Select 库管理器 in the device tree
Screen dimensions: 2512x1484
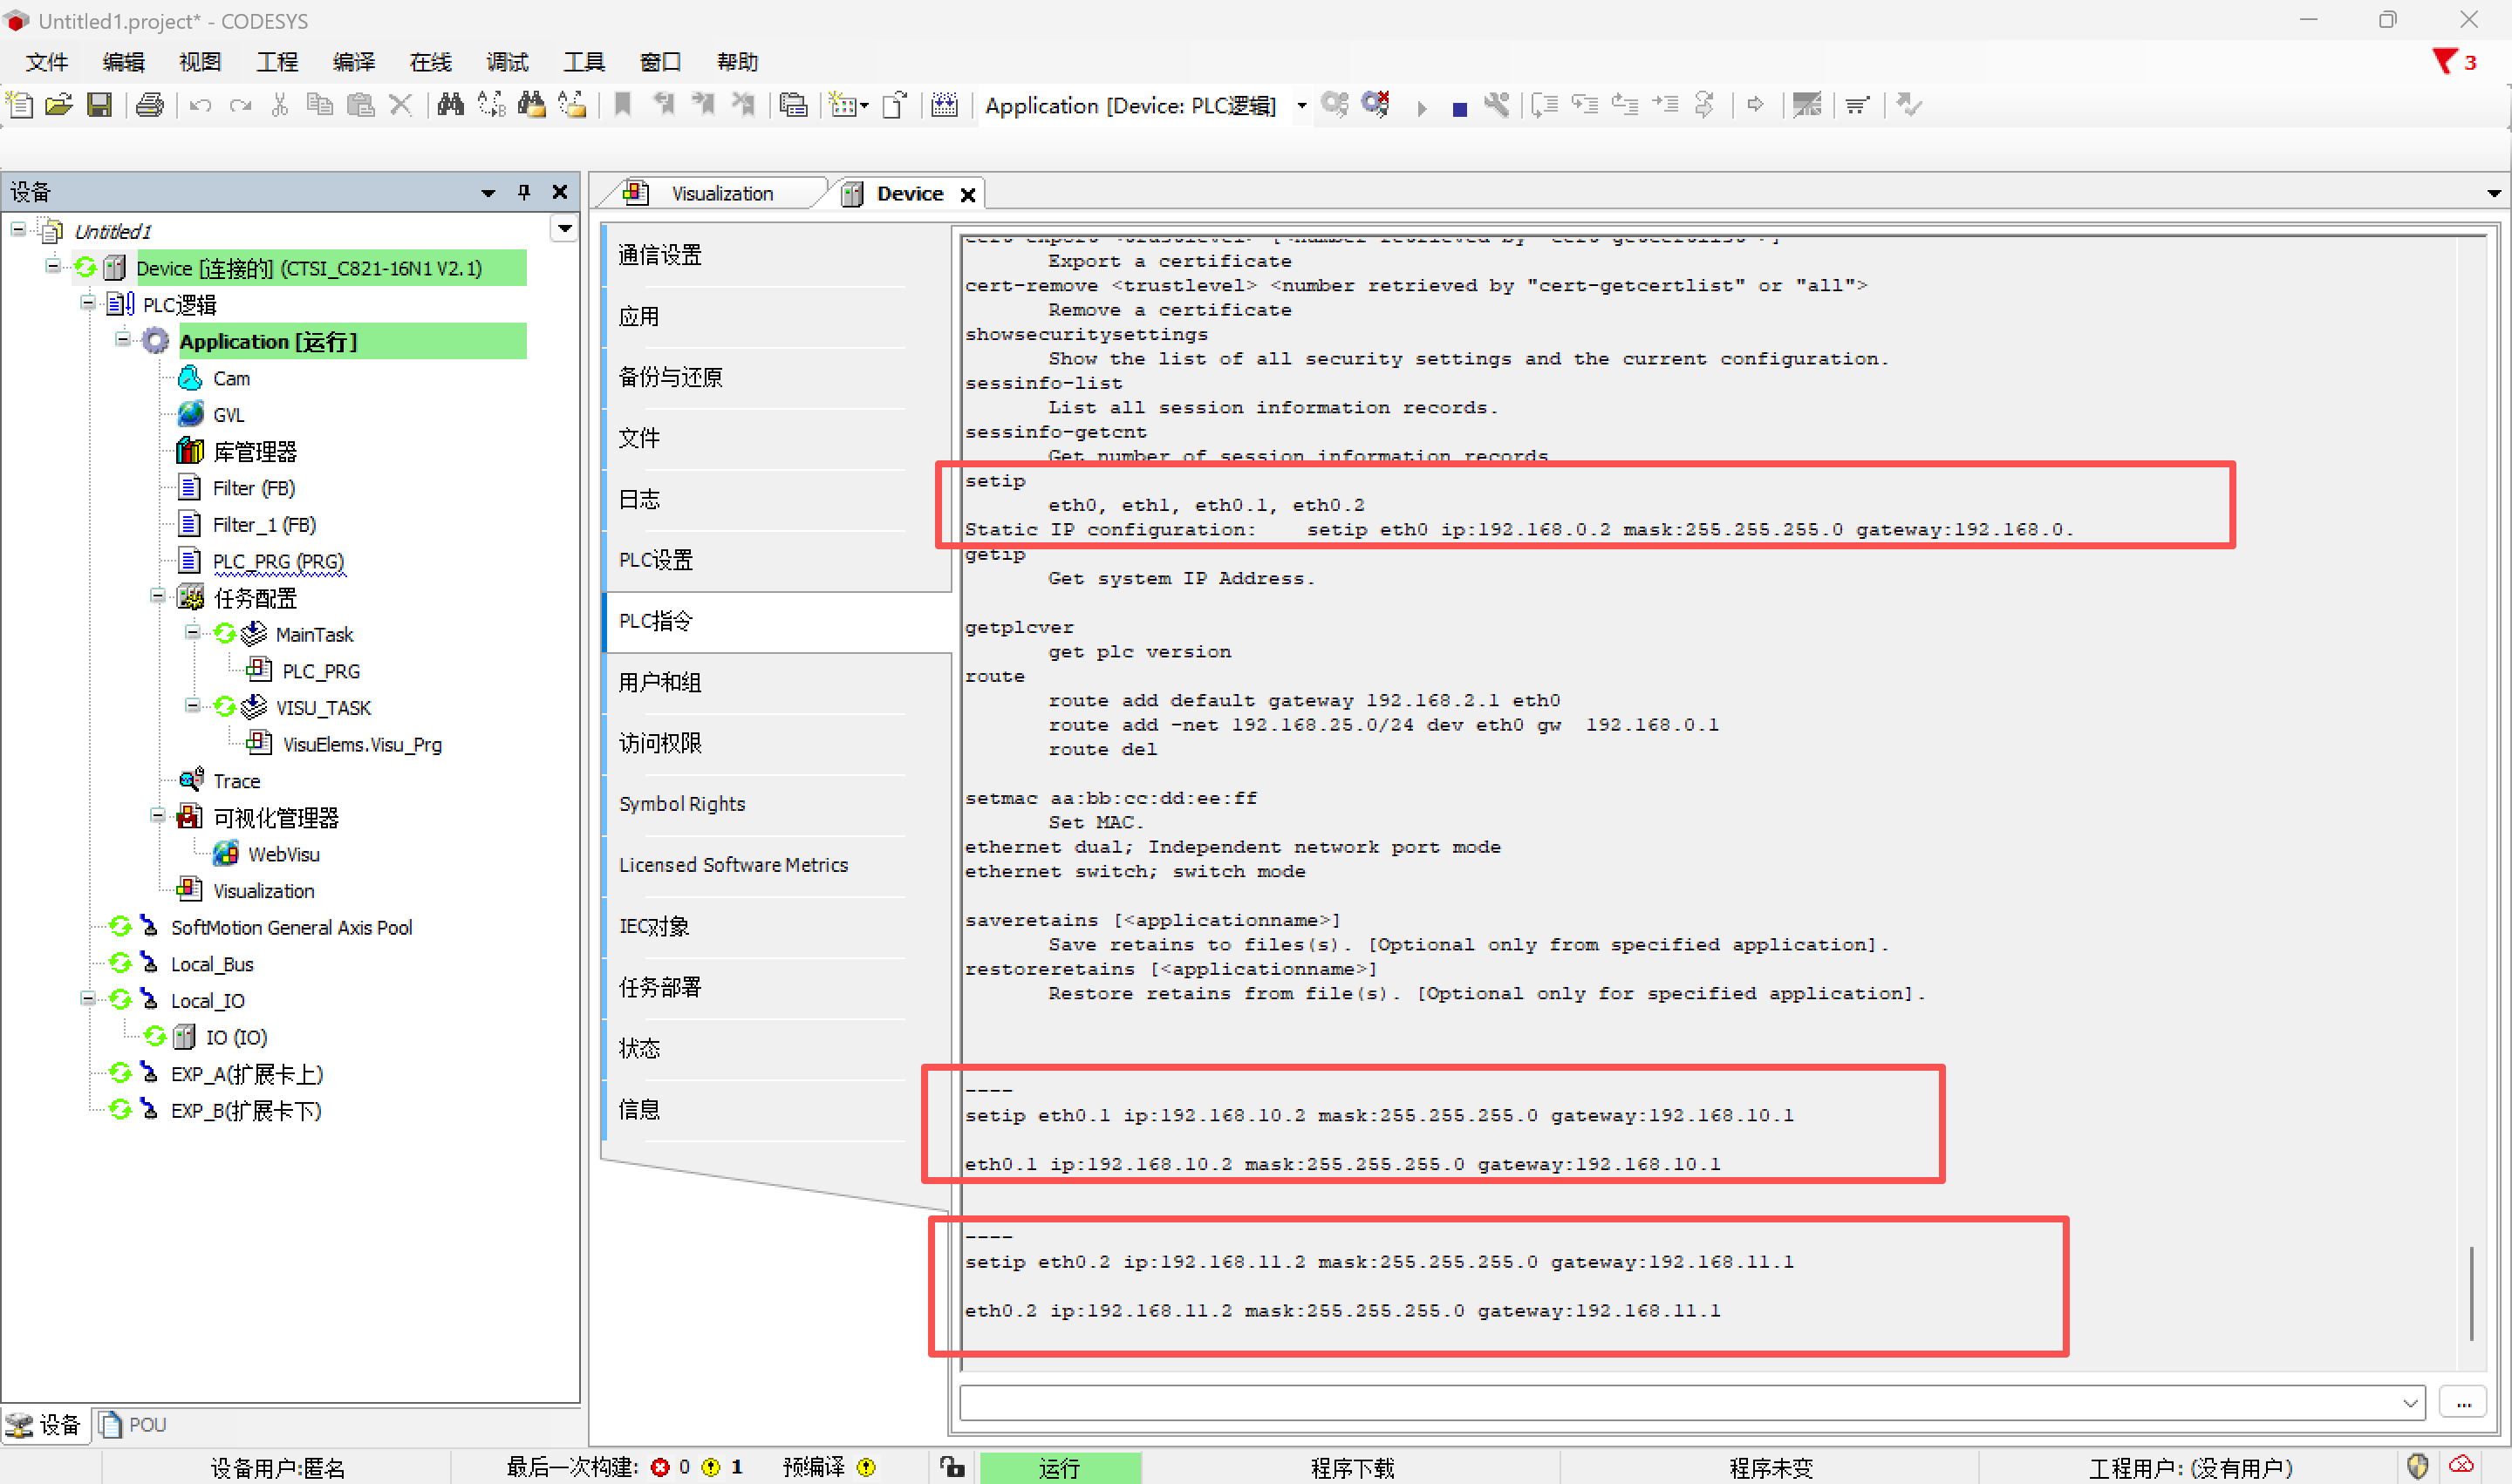(255, 452)
